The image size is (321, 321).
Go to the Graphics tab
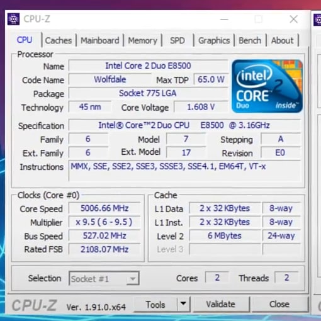214,40
